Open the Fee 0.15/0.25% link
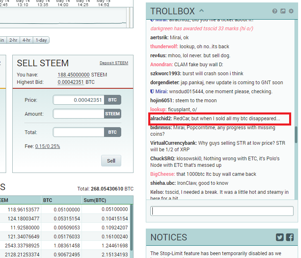301x258 pixels. click(48, 146)
